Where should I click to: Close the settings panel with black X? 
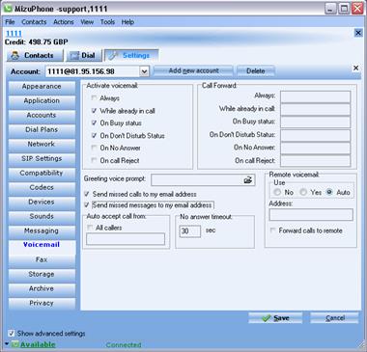pos(356,68)
